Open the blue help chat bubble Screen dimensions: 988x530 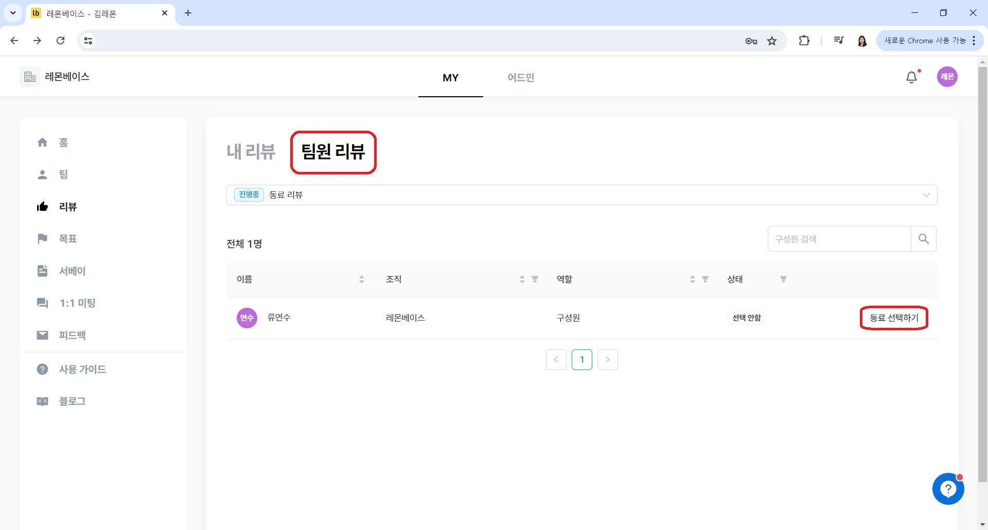point(948,489)
